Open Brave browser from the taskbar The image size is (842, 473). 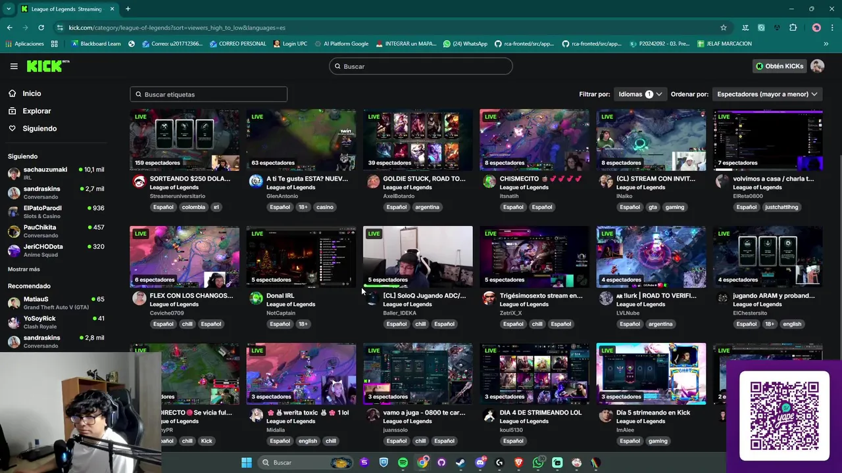click(x=519, y=462)
